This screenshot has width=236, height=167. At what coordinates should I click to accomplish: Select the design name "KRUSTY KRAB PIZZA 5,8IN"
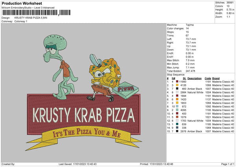[x=31, y=18]
